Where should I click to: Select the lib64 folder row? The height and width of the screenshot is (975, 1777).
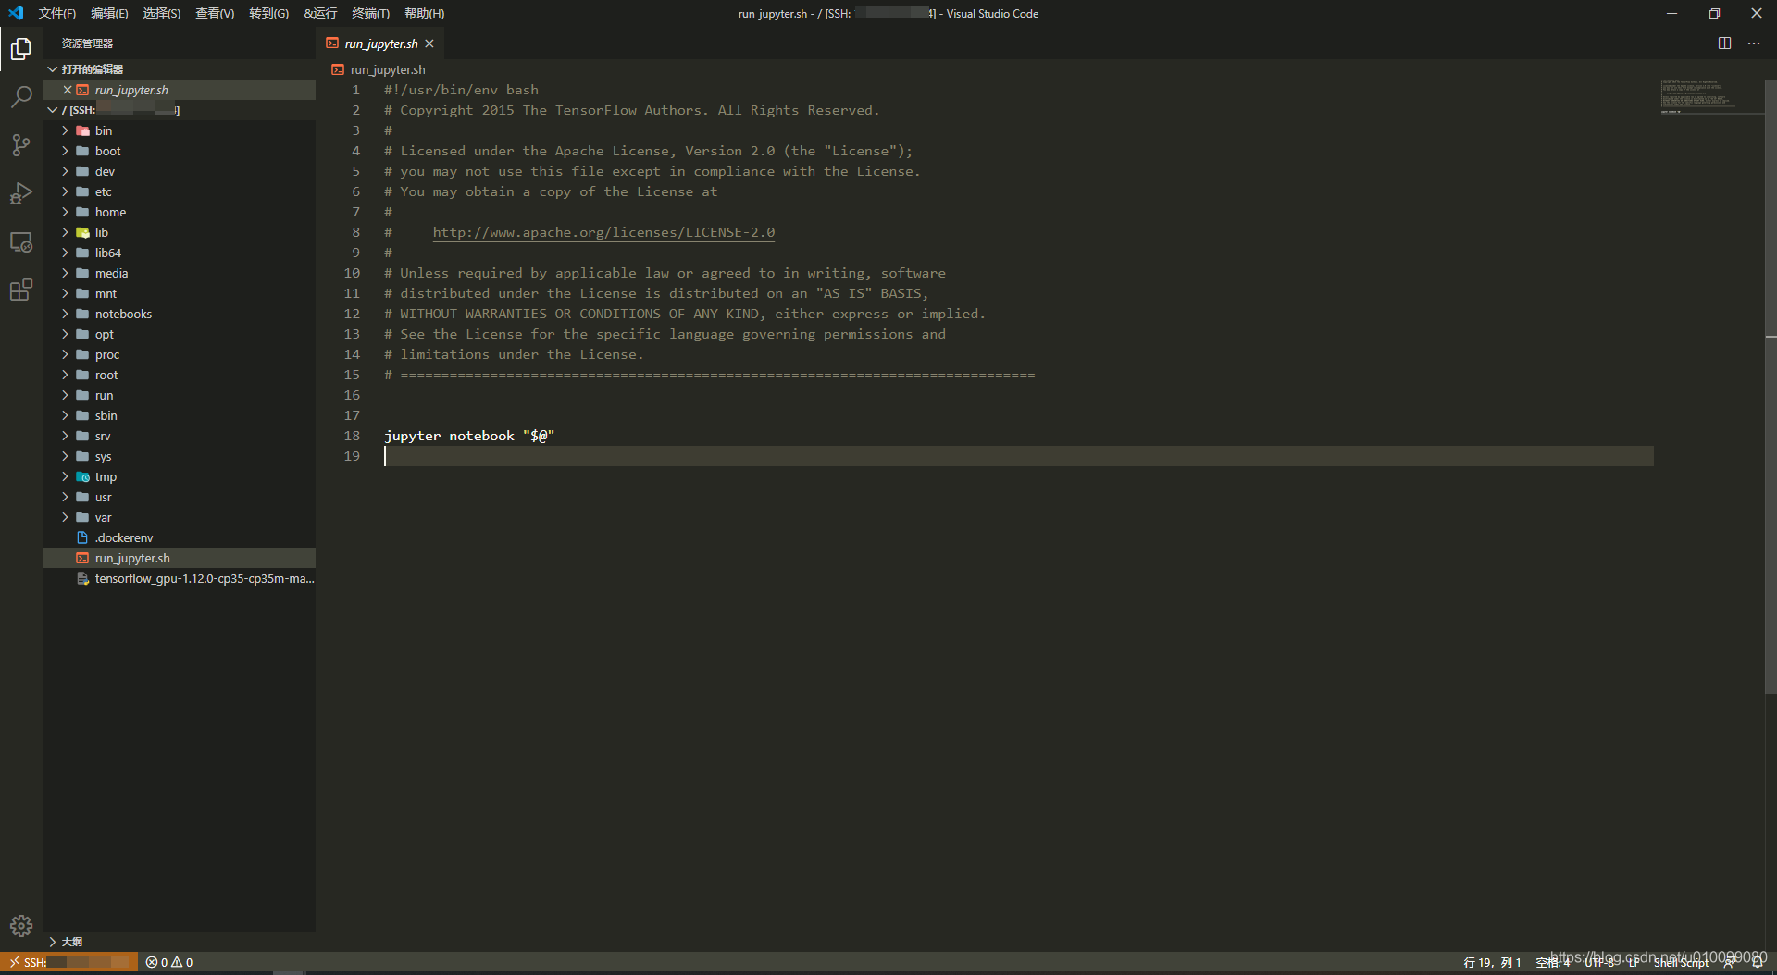[x=180, y=253]
